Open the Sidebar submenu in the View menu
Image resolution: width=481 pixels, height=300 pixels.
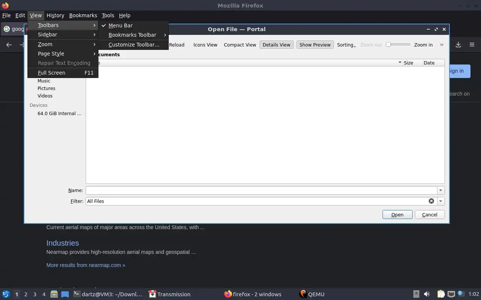click(63, 34)
